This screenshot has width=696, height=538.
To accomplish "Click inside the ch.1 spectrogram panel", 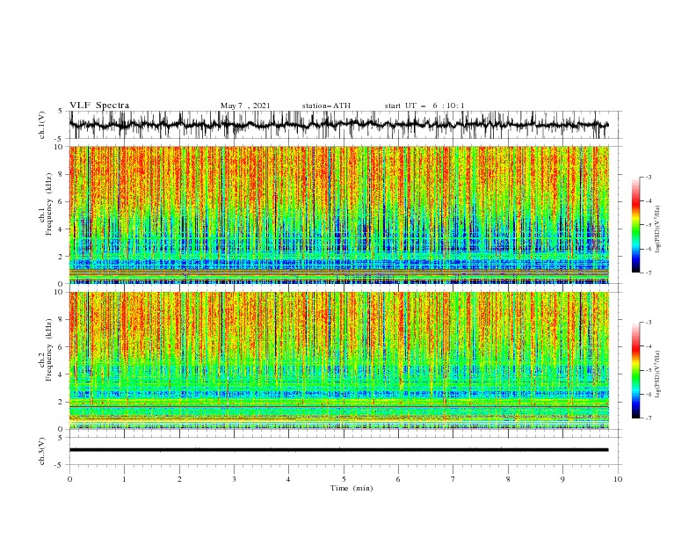I will (338, 214).
